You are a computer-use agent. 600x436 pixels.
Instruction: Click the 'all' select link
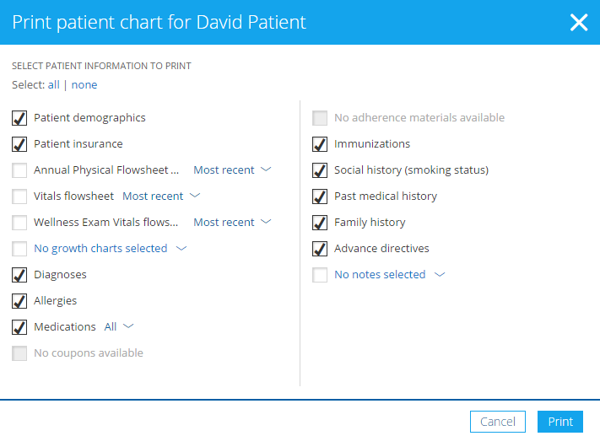click(x=54, y=85)
